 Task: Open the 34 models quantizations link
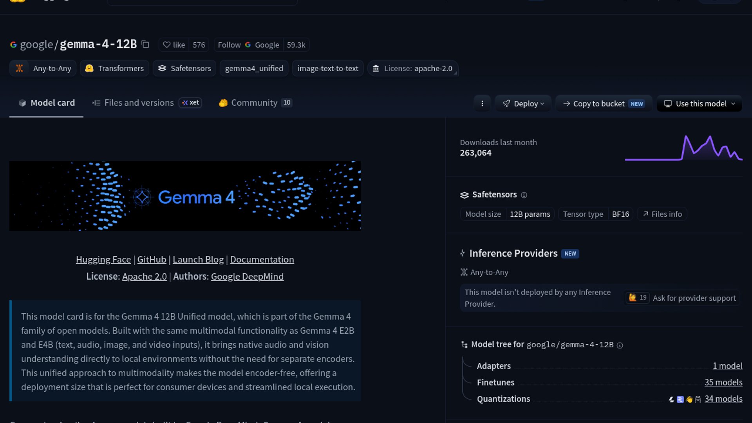tap(723, 399)
